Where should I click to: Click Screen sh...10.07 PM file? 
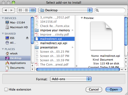click(x=55, y=56)
